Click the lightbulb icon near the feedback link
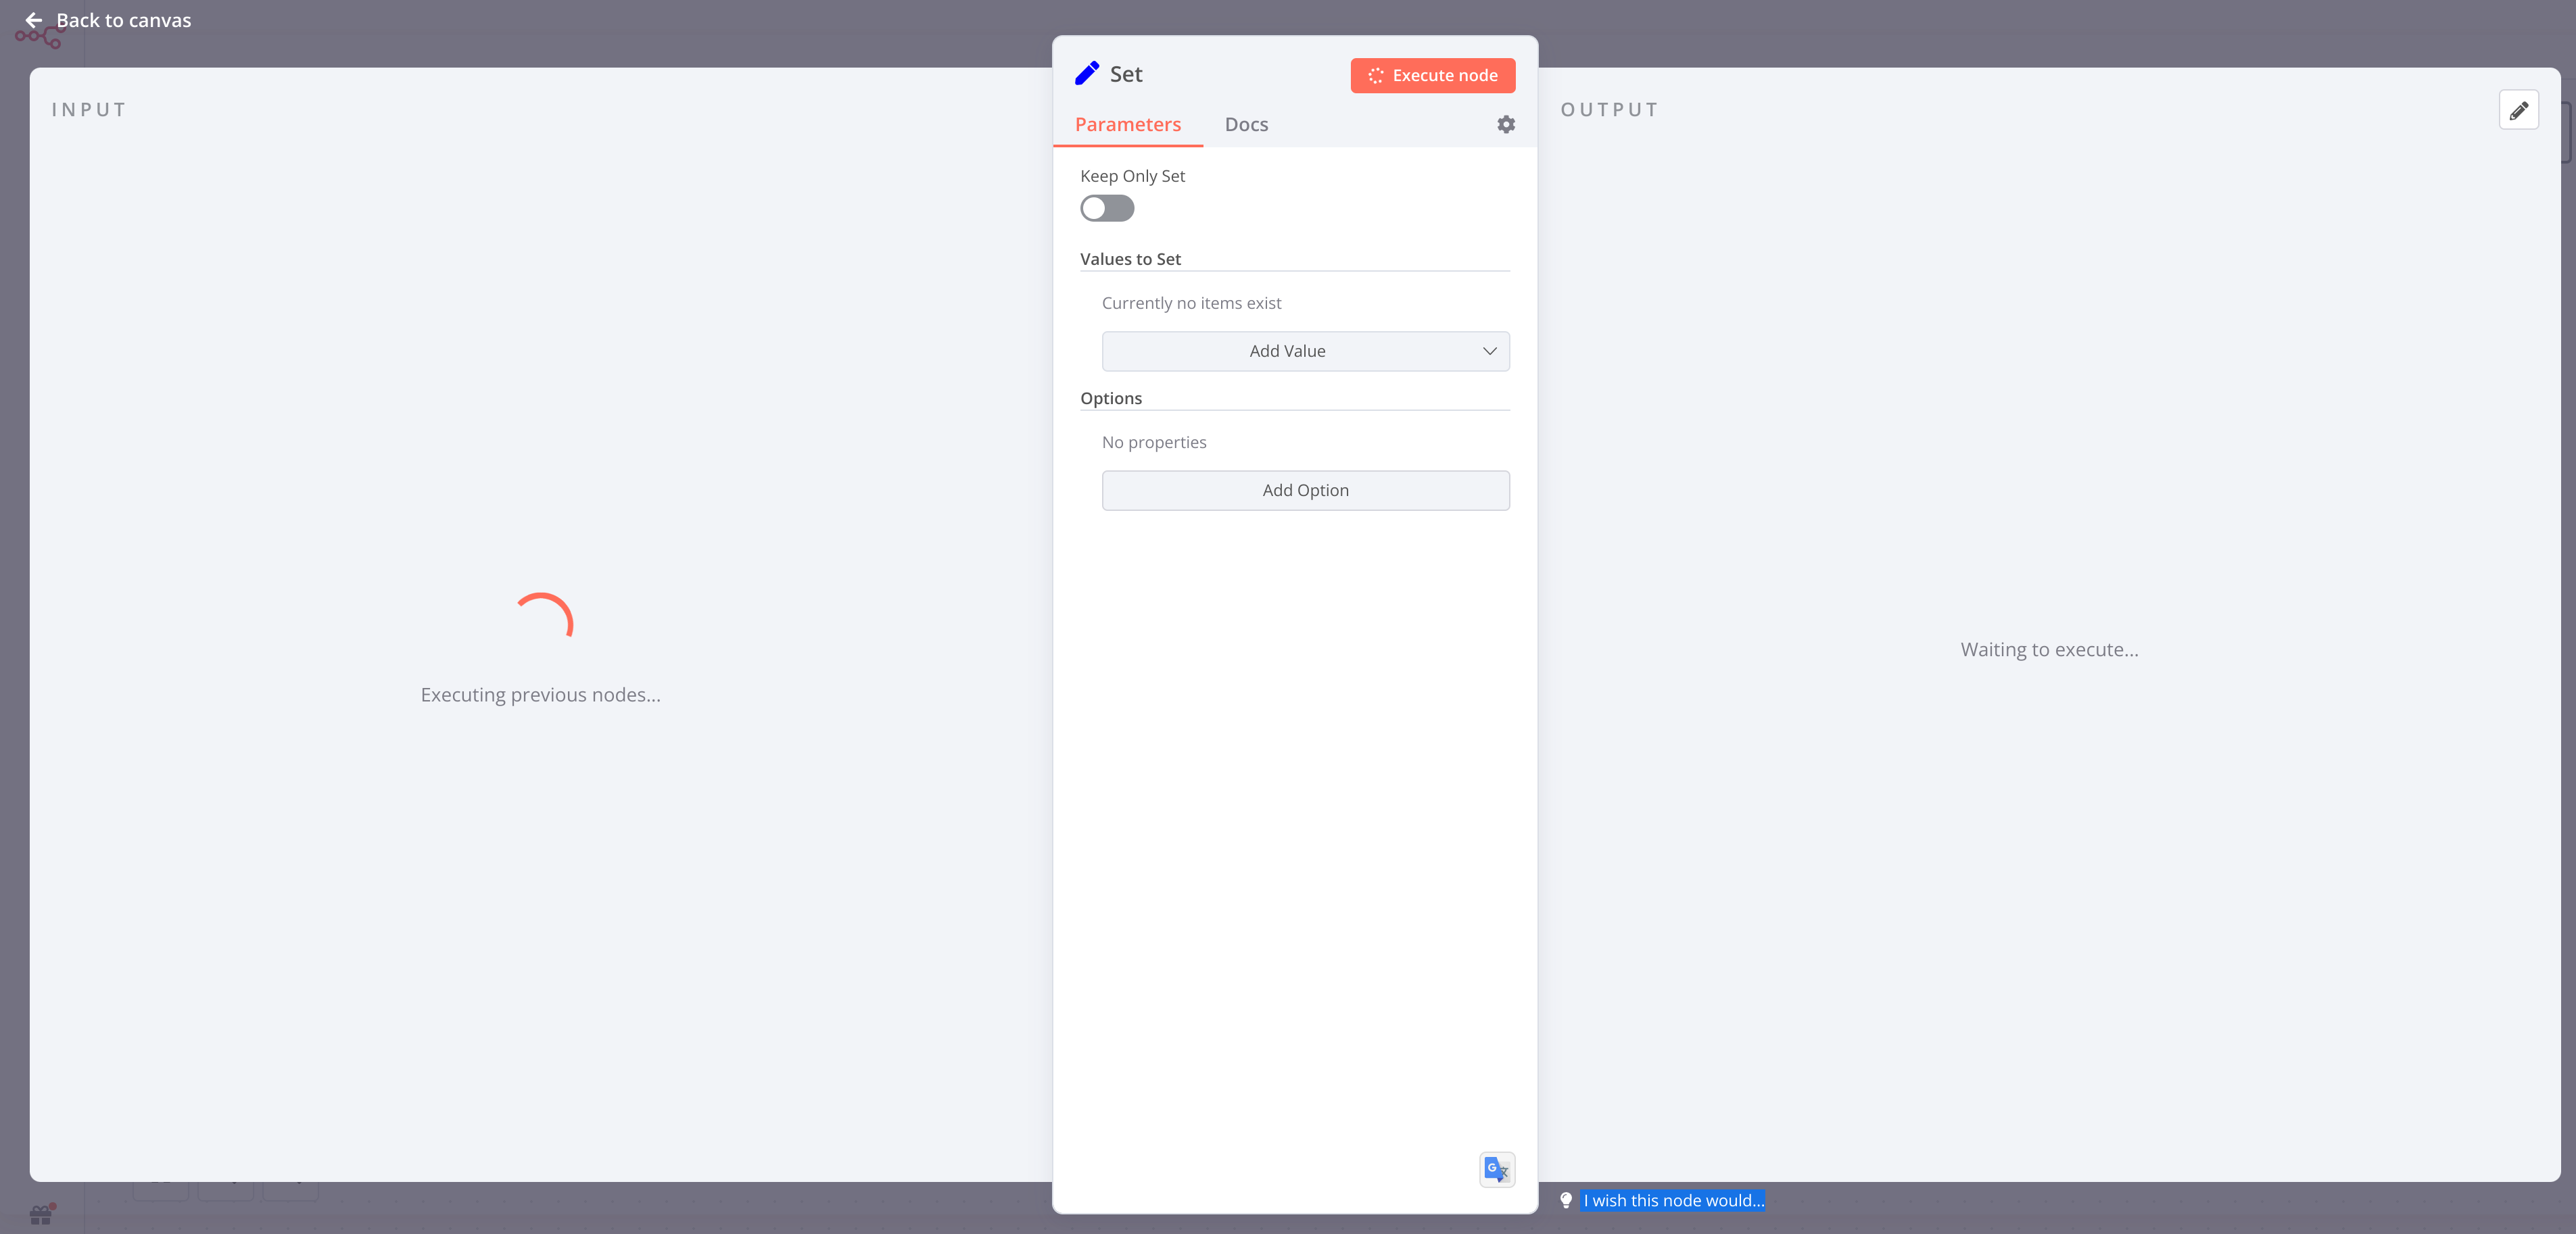 coord(1565,1201)
